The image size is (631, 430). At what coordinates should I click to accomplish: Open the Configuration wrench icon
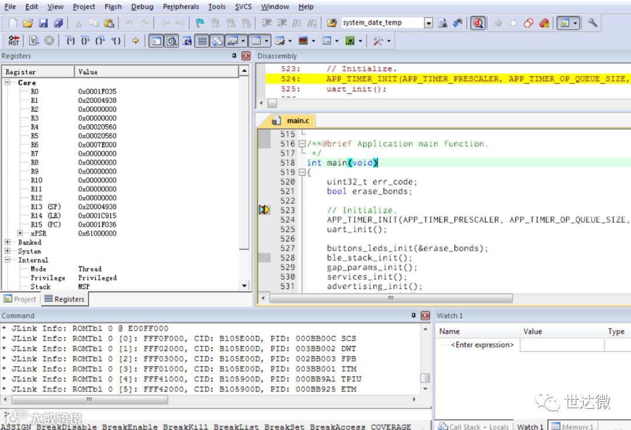point(592,23)
